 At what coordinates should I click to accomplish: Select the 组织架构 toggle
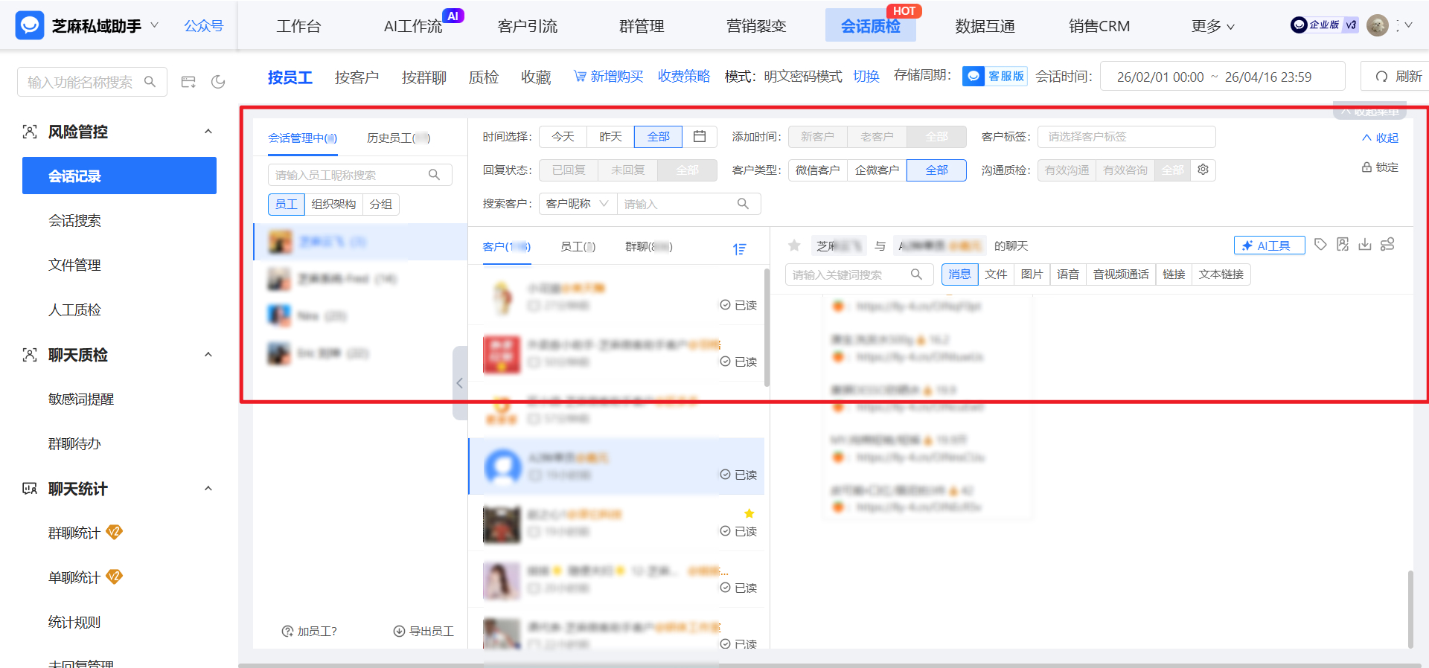[x=333, y=204]
